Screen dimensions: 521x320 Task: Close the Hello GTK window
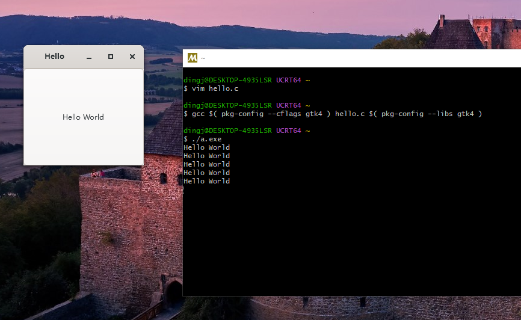[132, 57]
